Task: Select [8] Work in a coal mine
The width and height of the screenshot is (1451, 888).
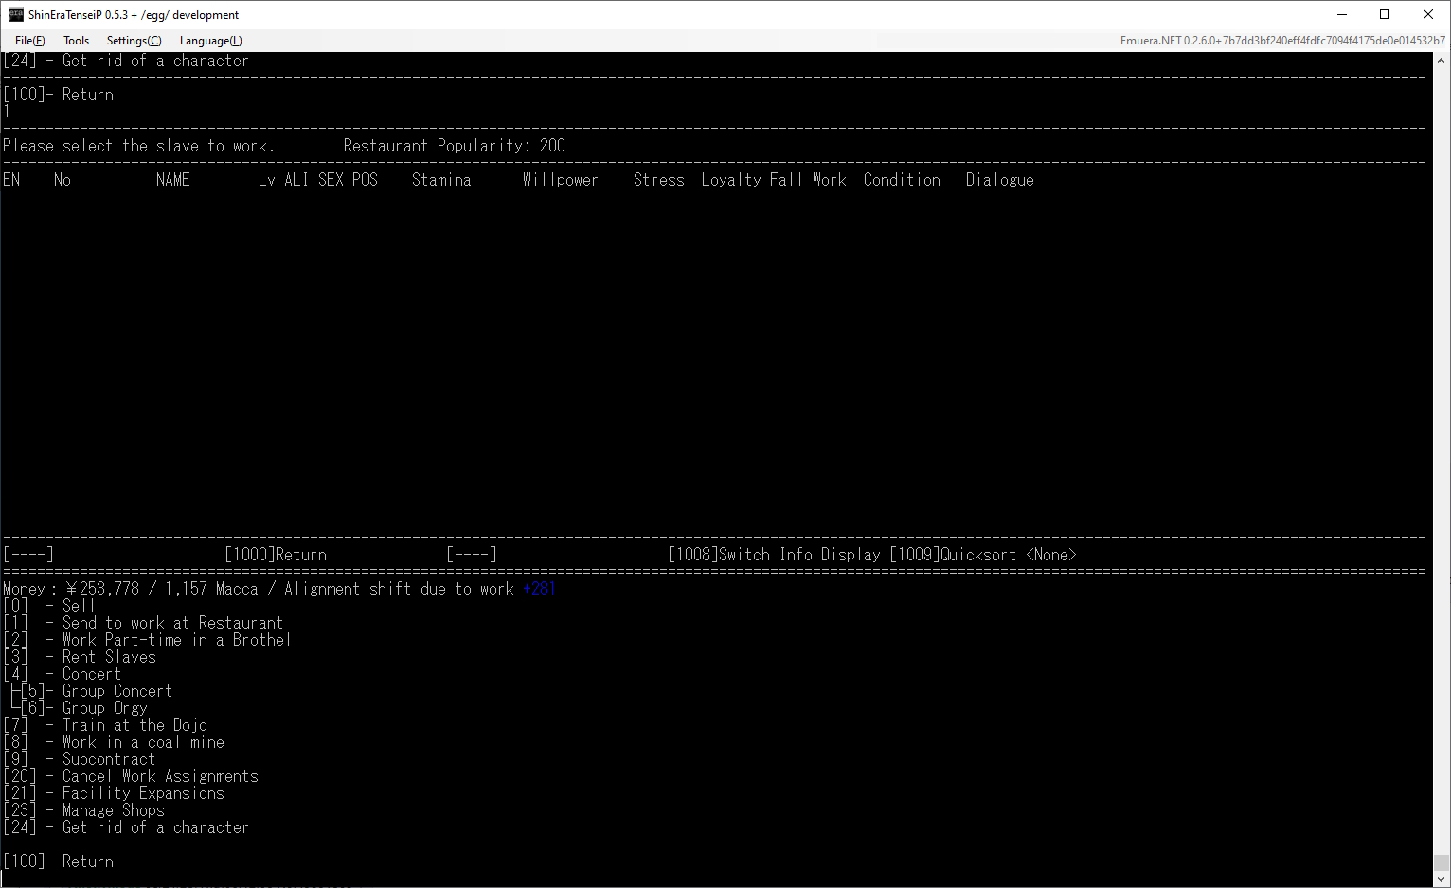Action: click(114, 742)
